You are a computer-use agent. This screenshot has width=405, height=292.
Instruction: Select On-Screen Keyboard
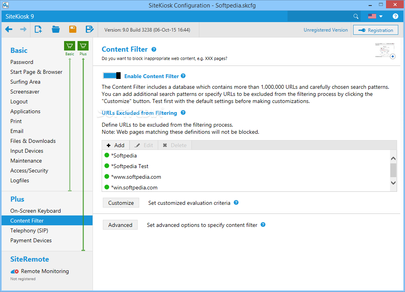coord(36,211)
